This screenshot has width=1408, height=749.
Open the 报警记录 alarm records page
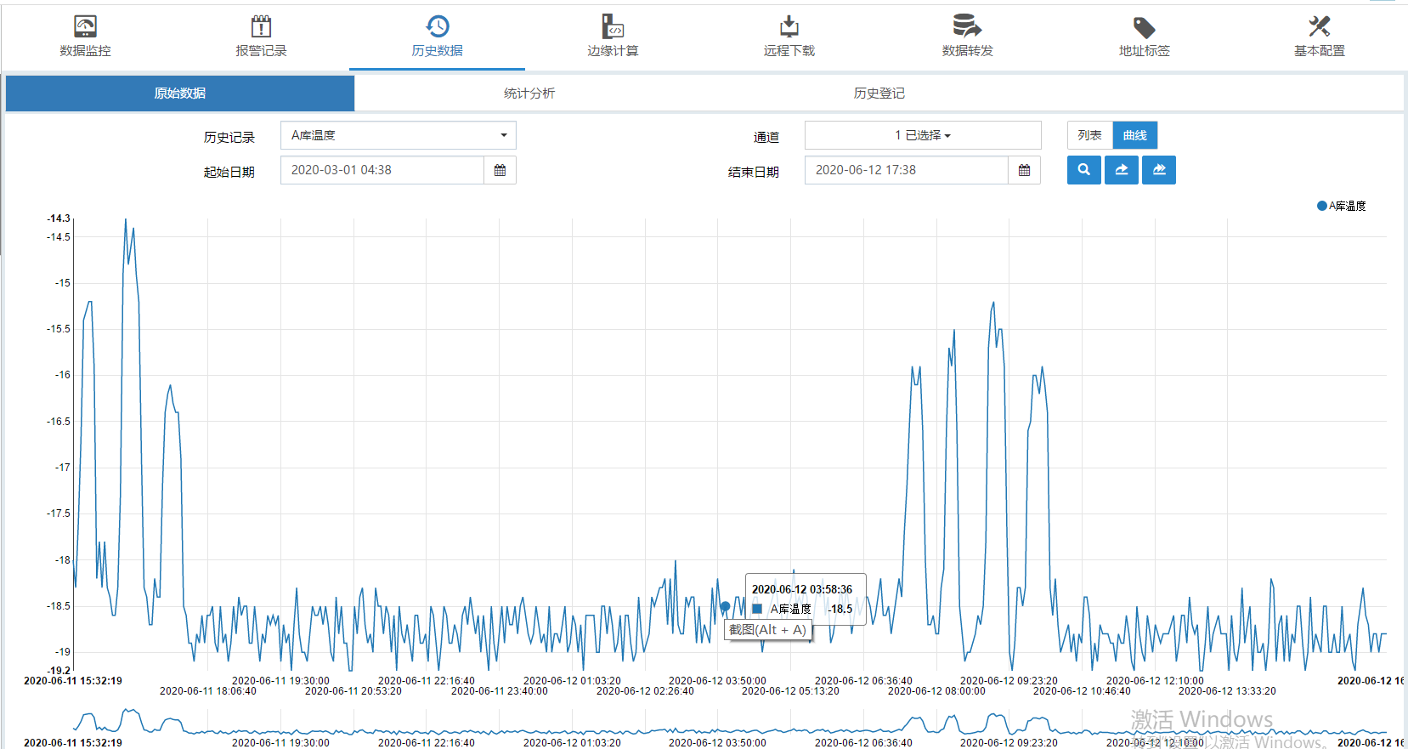point(261,37)
